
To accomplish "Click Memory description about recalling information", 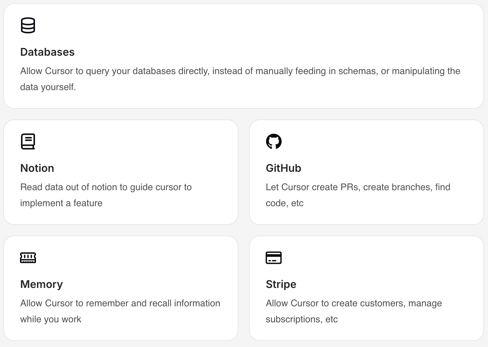I will tap(120, 311).
